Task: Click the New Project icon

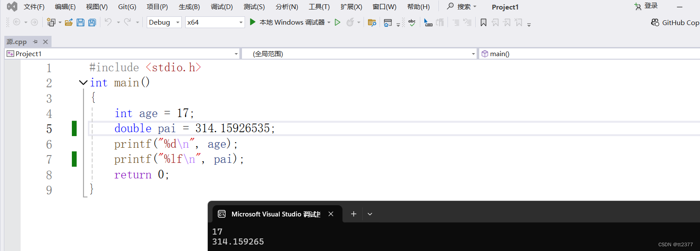Action: [x=51, y=22]
